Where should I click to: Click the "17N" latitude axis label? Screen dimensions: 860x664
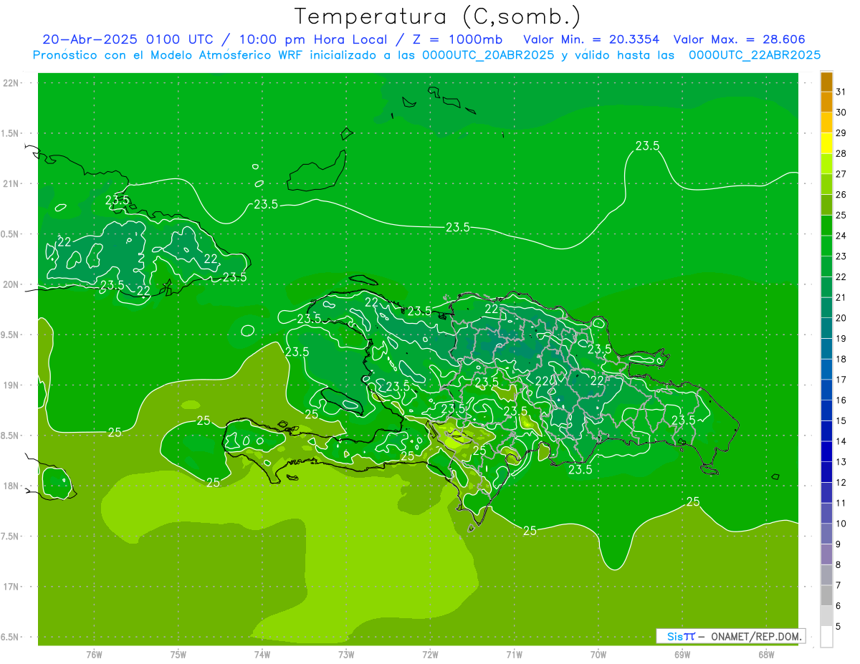click(x=11, y=587)
